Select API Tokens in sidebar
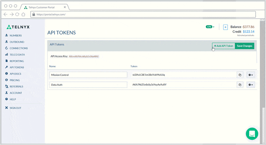Viewport: 266px width, 145px height. (17, 67)
